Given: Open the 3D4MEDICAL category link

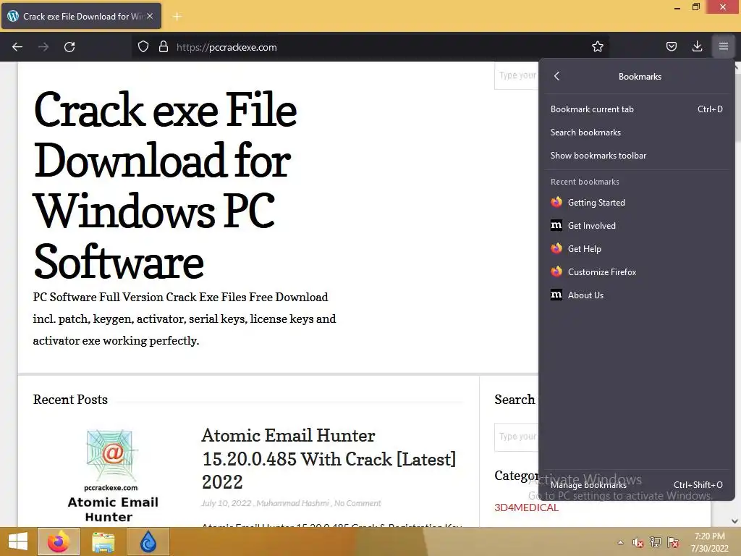Looking at the screenshot, I should [526, 507].
